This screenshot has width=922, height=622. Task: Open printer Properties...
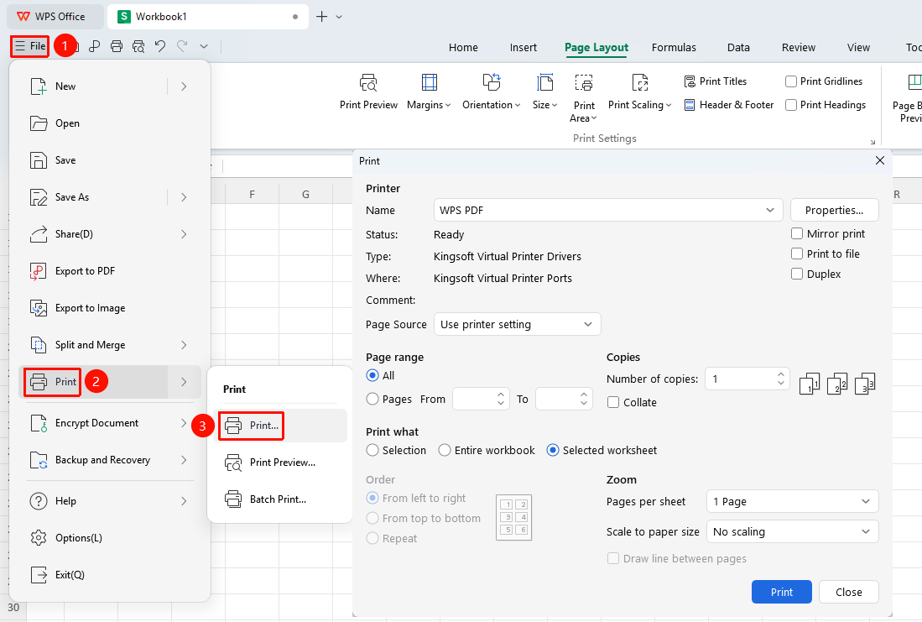(x=835, y=210)
